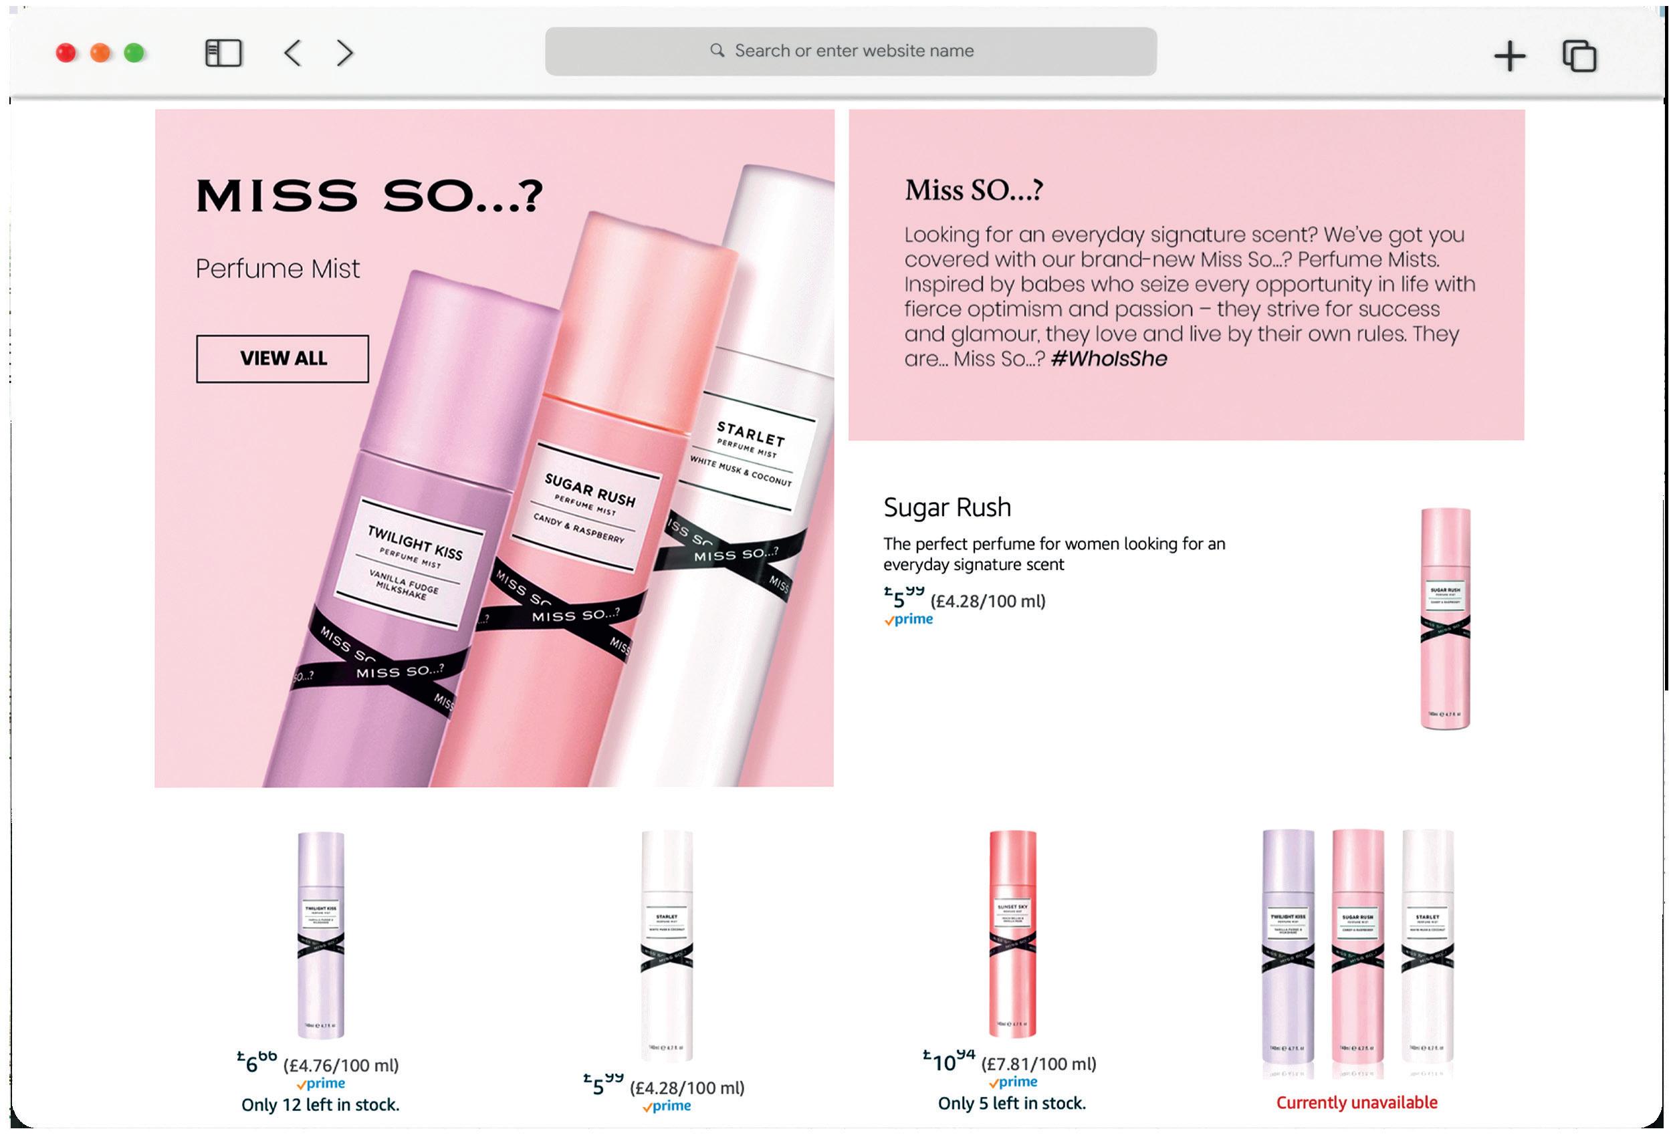The image size is (1673, 1137).
Task: Show tab overview icon
Action: (1579, 56)
